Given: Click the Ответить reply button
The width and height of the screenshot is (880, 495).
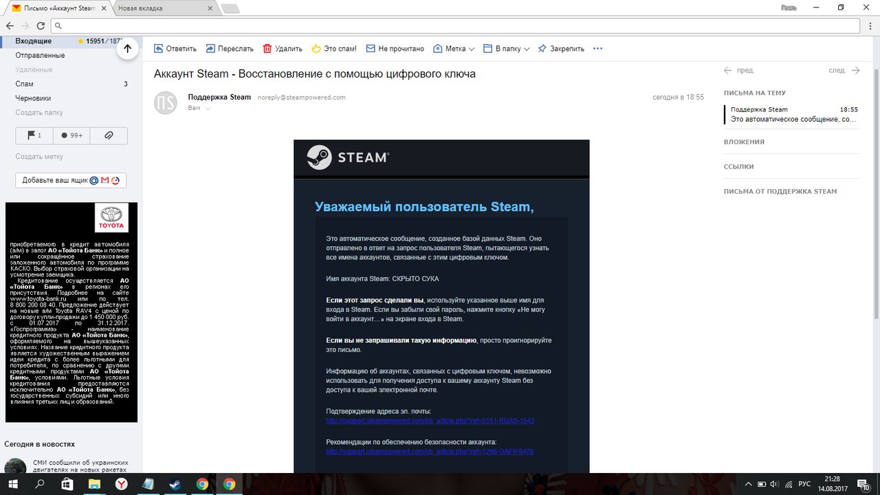Looking at the screenshot, I should pyautogui.click(x=175, y=49).
